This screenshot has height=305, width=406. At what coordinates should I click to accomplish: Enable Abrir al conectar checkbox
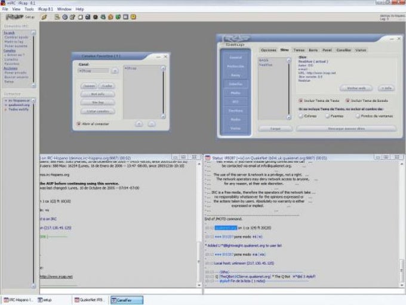(x=78, y=124)
